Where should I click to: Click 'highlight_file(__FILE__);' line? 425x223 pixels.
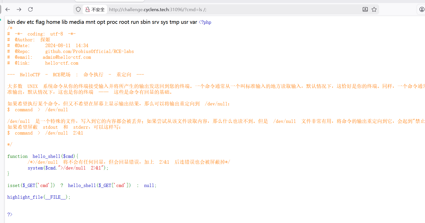(39, 197)
